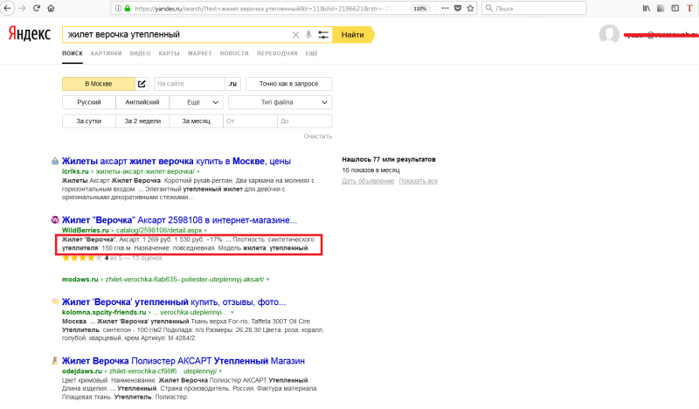Toggle the В Москве region filter
Screen dimensions: 699x409
point(99,84)
